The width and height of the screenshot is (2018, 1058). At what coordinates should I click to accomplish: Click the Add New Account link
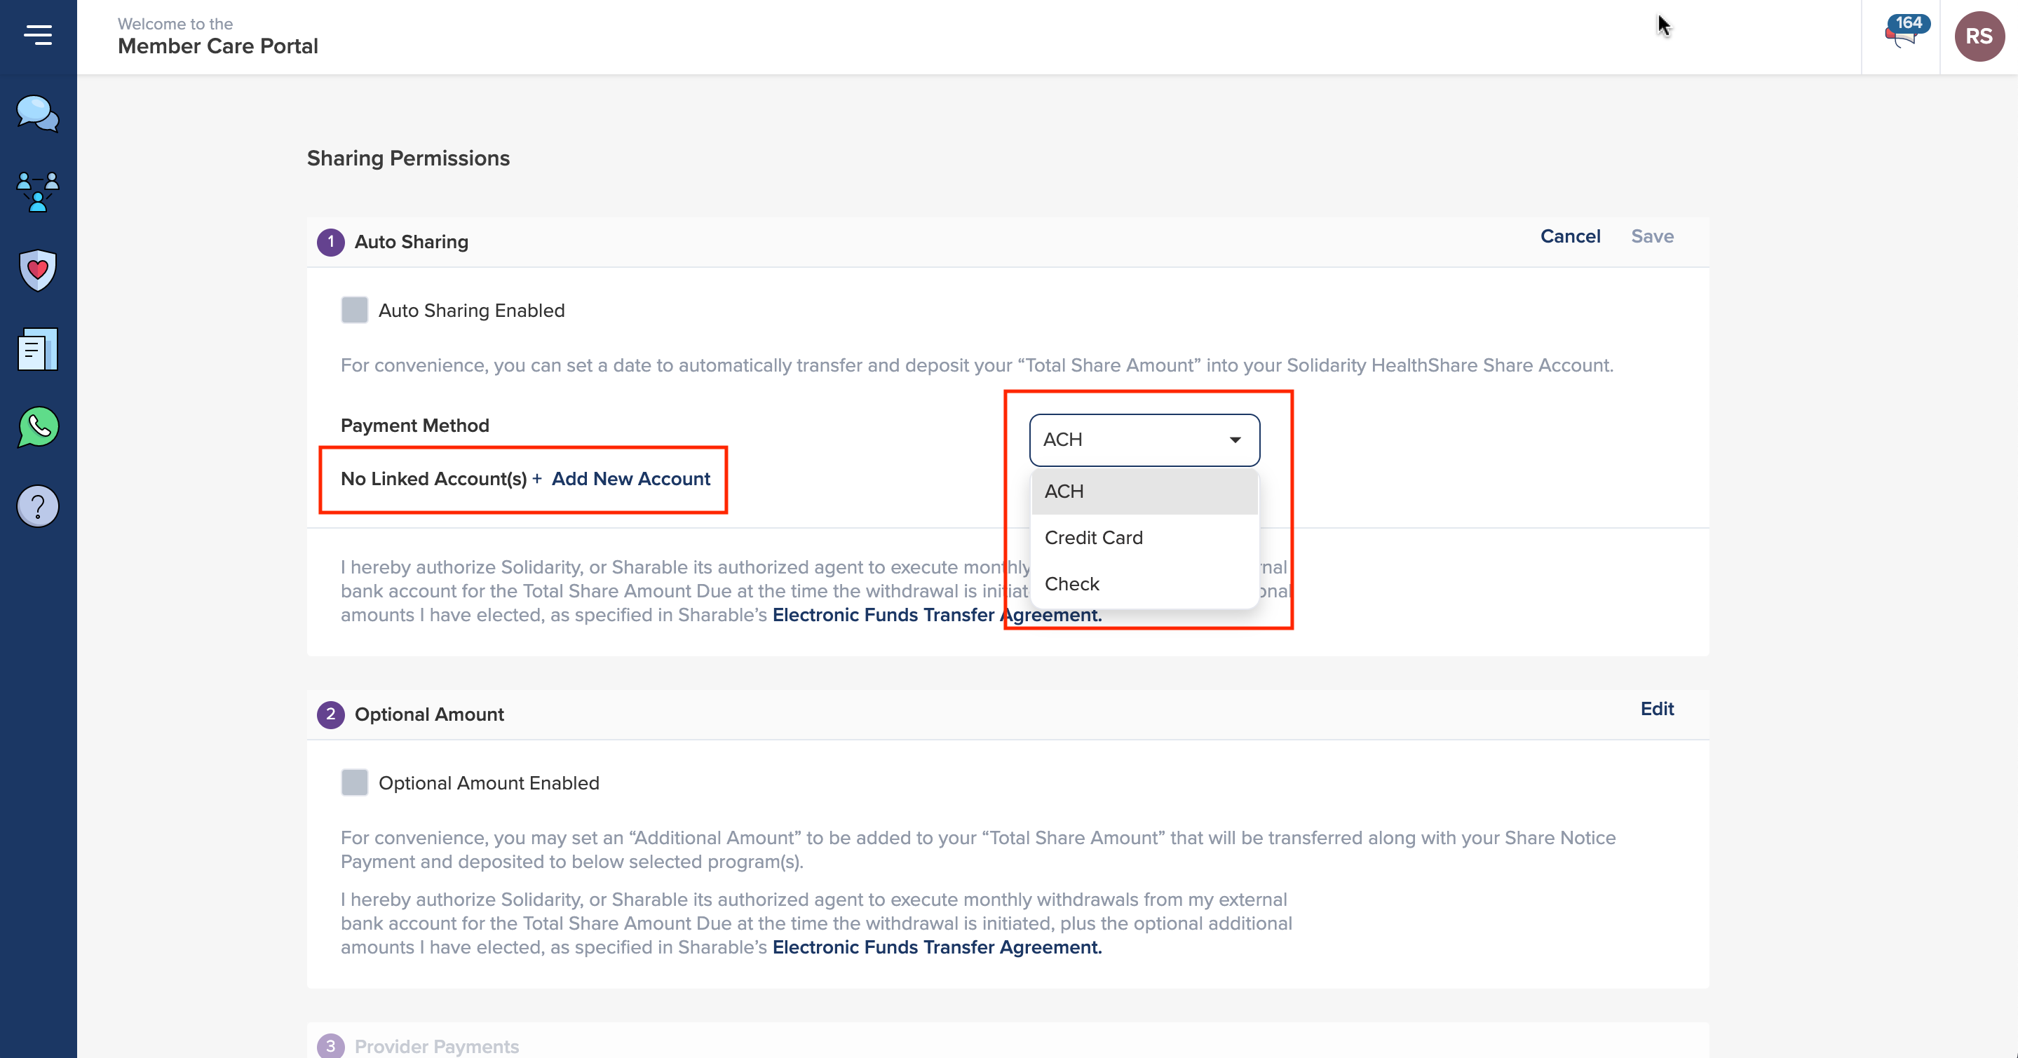click(x=630, y=478)
